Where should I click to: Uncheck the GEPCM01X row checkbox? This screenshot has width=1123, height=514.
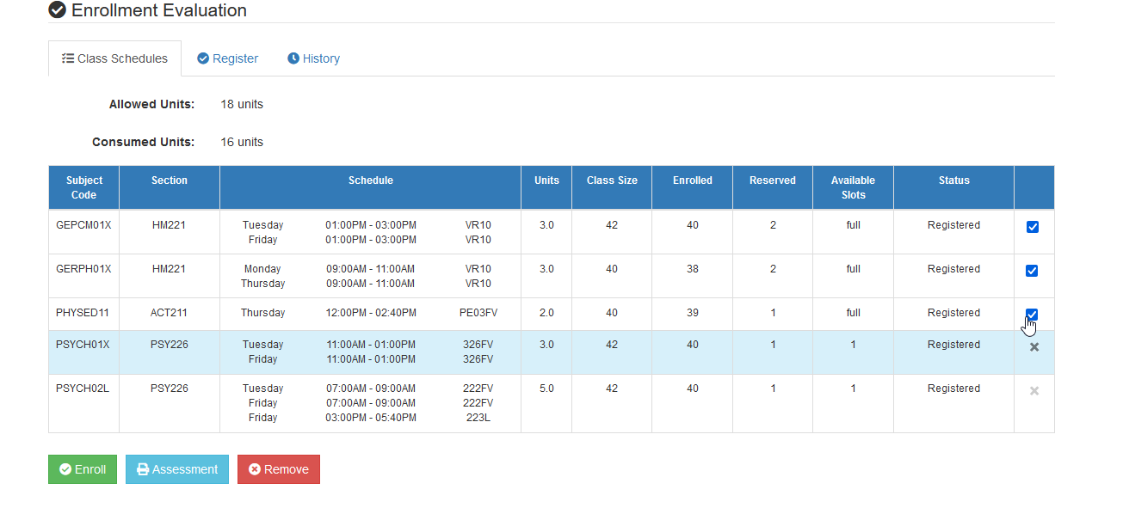click(1033, 227)
